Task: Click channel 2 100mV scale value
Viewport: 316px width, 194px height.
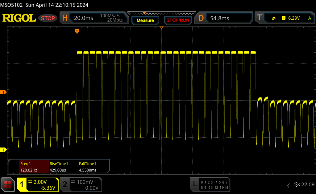Action: [x=85, y=182]
